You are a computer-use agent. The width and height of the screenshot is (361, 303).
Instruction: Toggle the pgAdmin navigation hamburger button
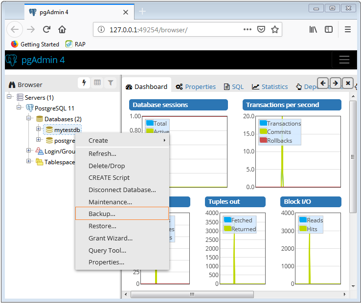(x=344, y=60)
